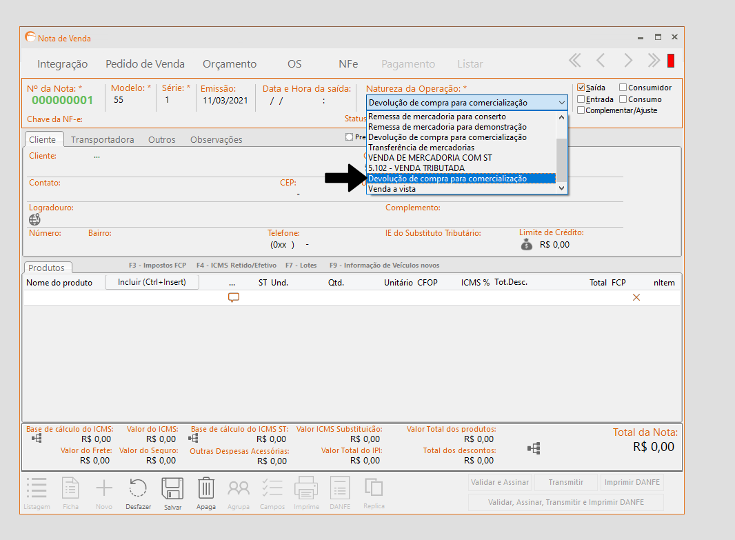735x540 pixels.
Task: Go to the first record arrow
Action: point(574,61)
